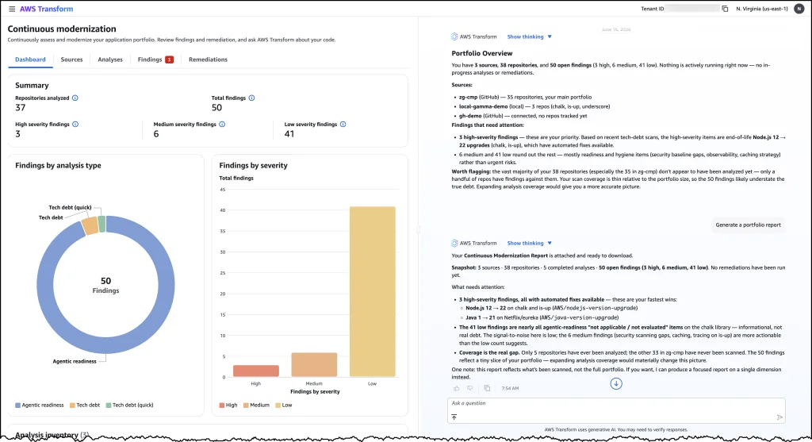Jump to latest message with down arrow
The width and height of the screenshot is (812, 442).
coord(615,383)
